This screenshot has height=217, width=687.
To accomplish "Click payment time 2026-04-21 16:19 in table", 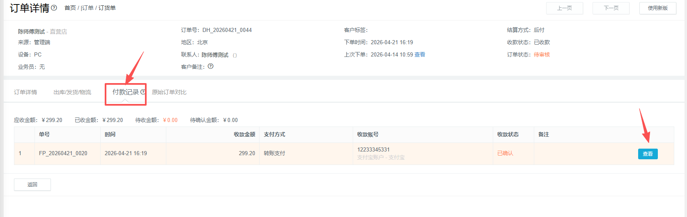I will (126, 153).
